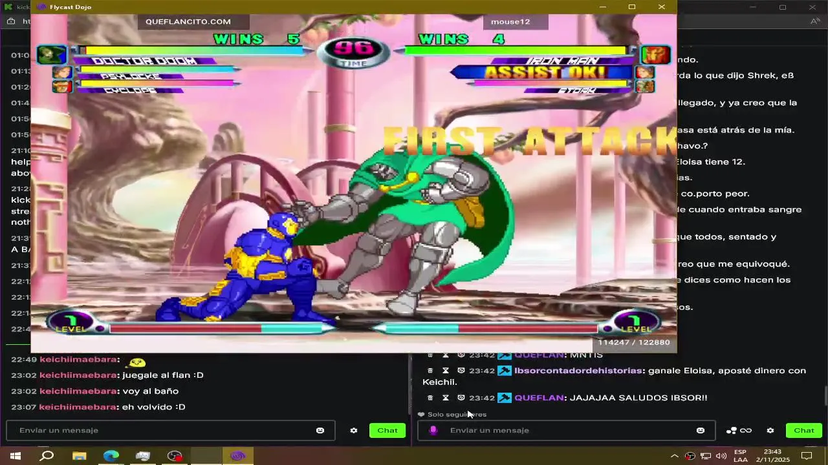The height and width of the screenshot is (465, 828).
Task: Ban lbsorcontadordehistorias using the ban icon
Action: [x=461, y=371]
